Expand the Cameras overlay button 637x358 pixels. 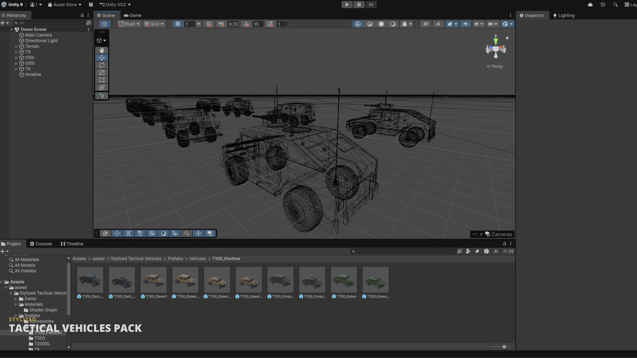[x=492, y=234]
